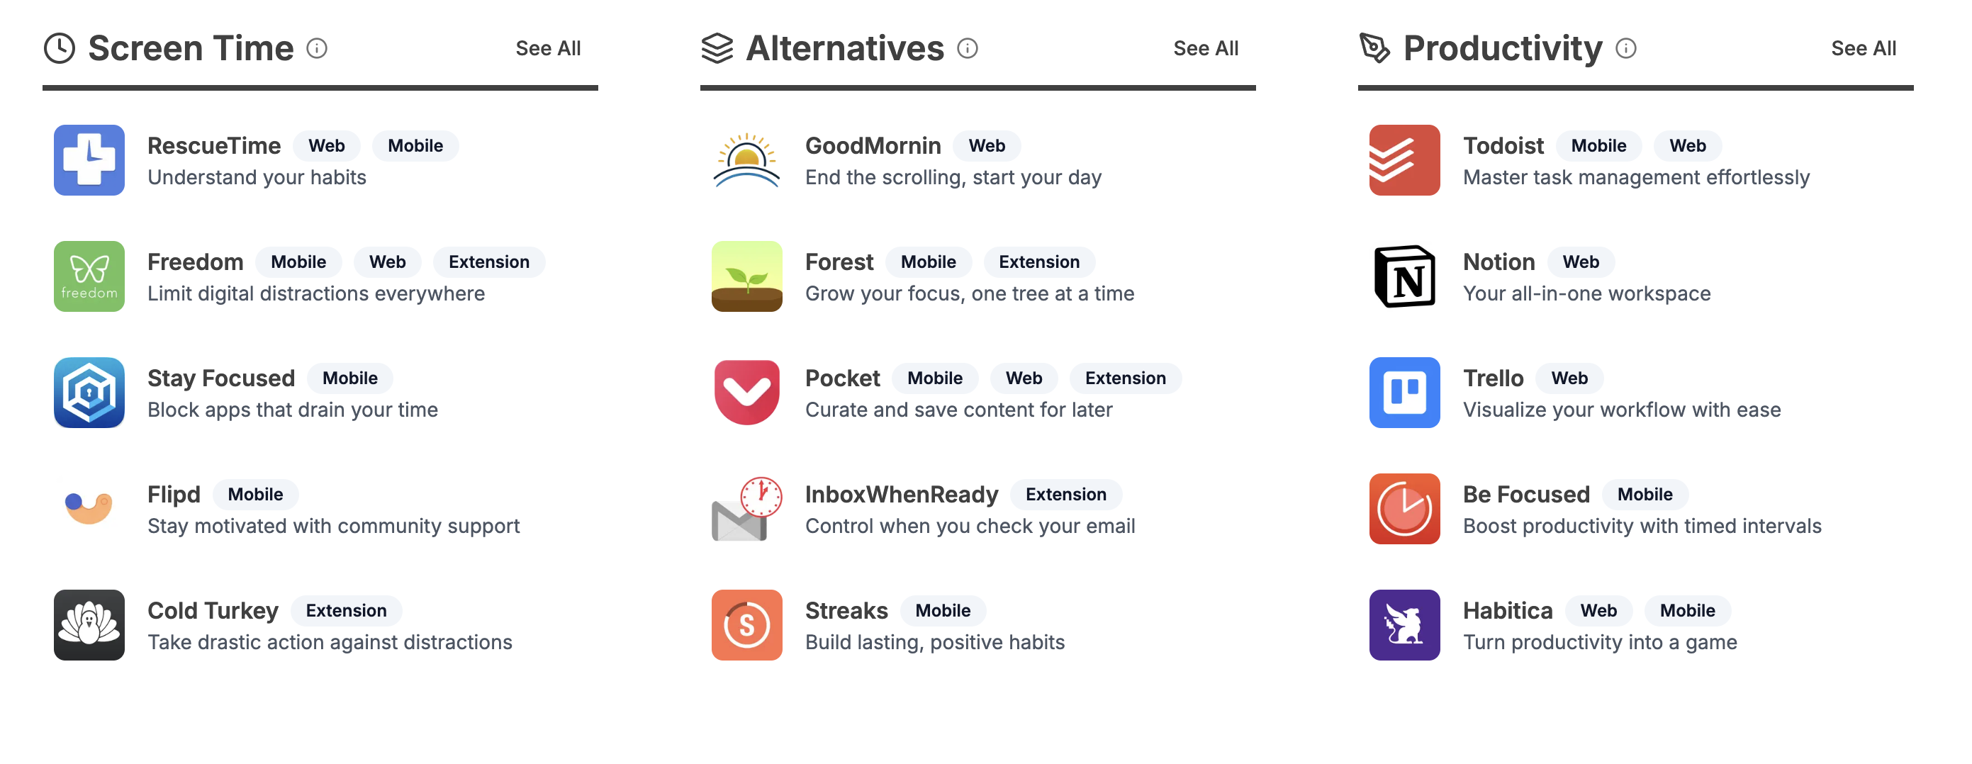This screenshot has height=764, width=1972.
Task: Open the InboxWhenReady envelope icon
Action: click(746, 509)
